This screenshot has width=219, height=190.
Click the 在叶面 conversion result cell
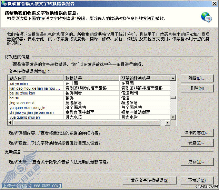click(x=91, y=83)
